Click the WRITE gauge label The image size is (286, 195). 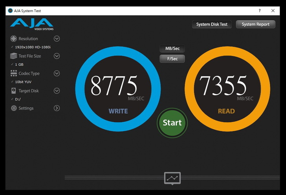click(118, 111)
